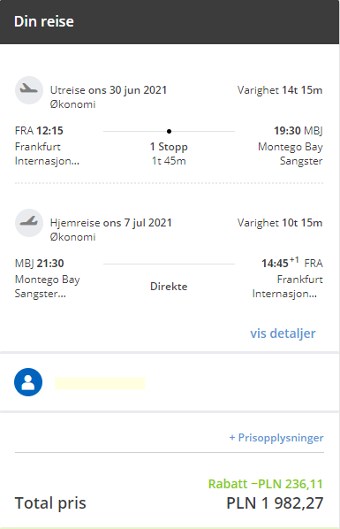Screen dimensions: 340x529
Task: Click 'Utreise ons 30 jun 2021' heading
Action: click(109, 90)
